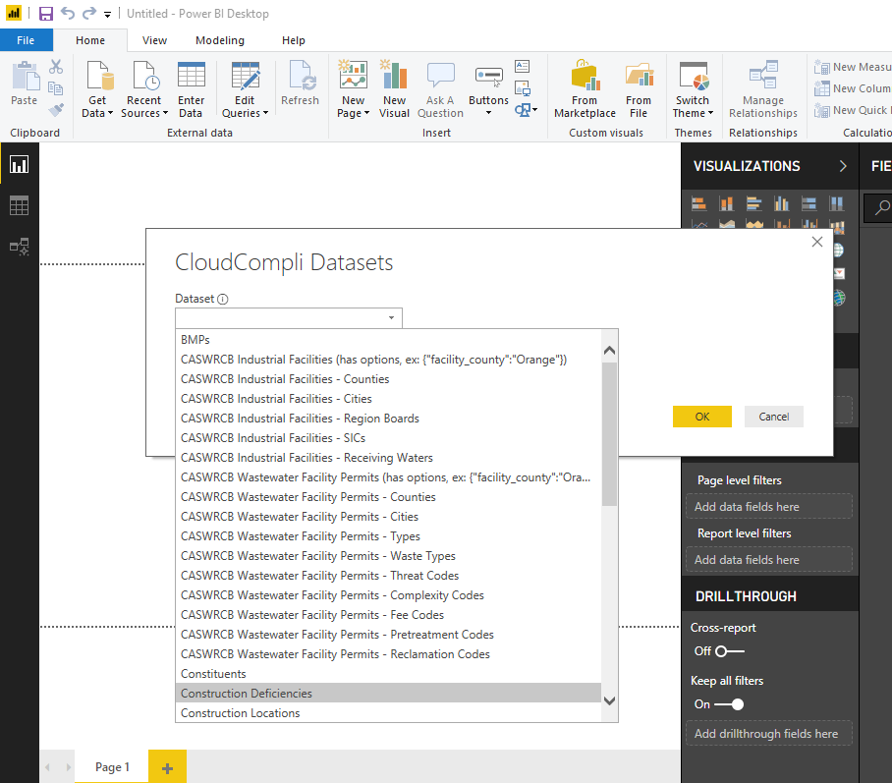The width and height of the screenshot is (892, 783).
Task: Select Construction Deficiencies dataset
Action: pos(388,693)
